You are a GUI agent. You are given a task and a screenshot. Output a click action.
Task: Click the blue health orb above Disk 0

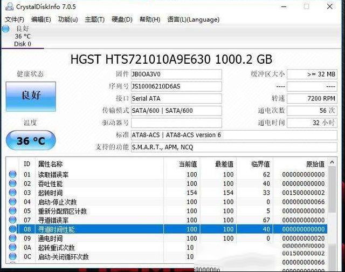pyautogui.click(x=6, y=29)
